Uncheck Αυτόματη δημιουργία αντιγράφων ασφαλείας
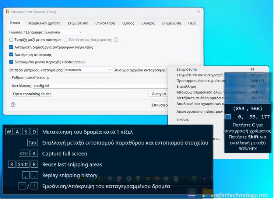 (x=11, y=47)
